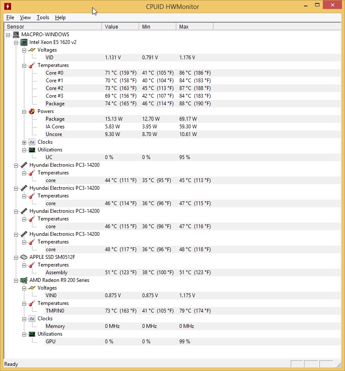Click the second Hyundai Electronics RAM icon
Viewport: 345px width, 371px height.
pos(24,188)
